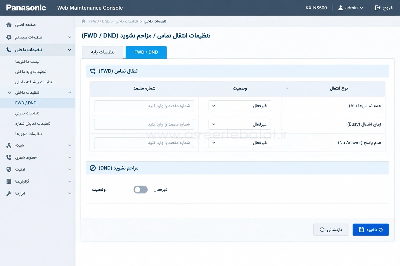Viewport: 400px width, 266px height.
Task: Click the phone icon beside تنظیمات داخلی
Action: [9, 50]
